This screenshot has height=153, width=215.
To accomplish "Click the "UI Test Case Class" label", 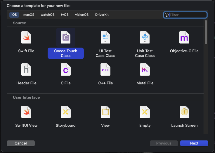I will (x=105, y=53).
